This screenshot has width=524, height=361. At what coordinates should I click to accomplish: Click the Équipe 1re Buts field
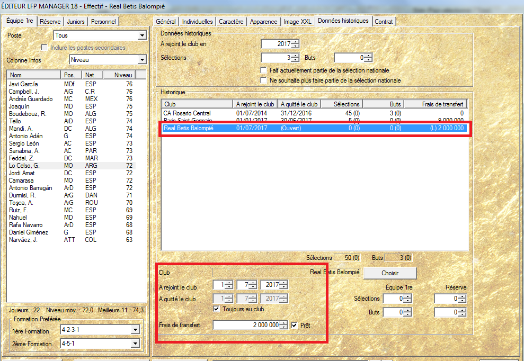tap(398, 313)
